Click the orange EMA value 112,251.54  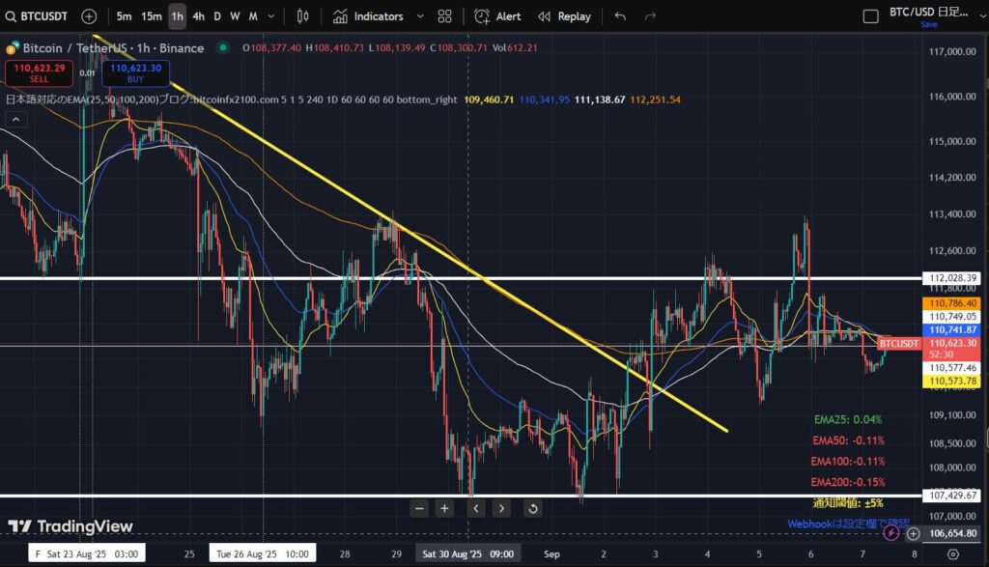click(x=656, y=99)
